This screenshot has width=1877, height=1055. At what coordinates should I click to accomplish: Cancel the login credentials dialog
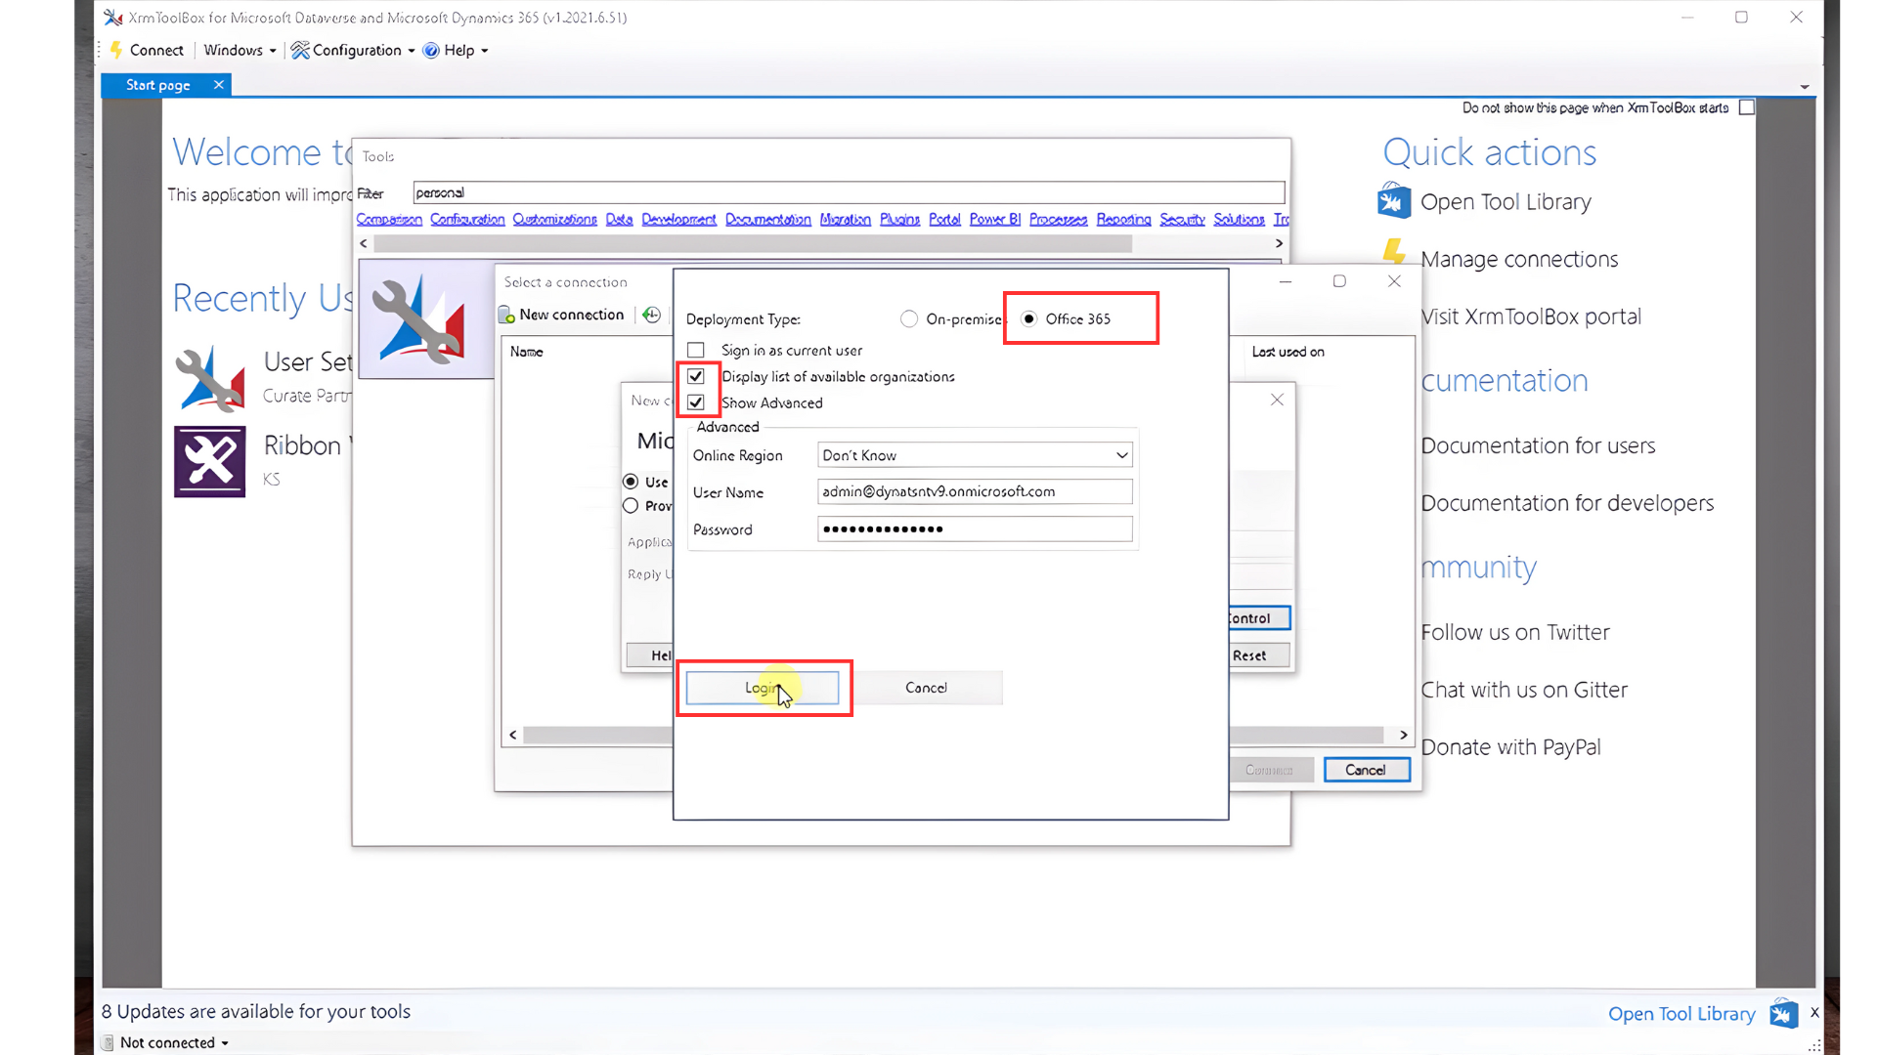click(926, 688)
